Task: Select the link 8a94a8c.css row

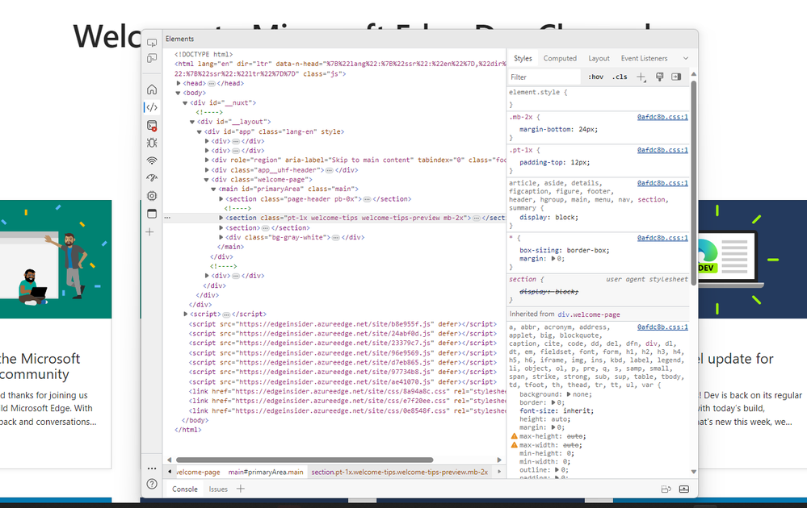Action: coord(347,391)
